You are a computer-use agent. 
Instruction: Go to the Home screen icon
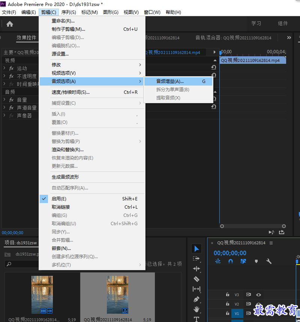[x=10, y=24]
